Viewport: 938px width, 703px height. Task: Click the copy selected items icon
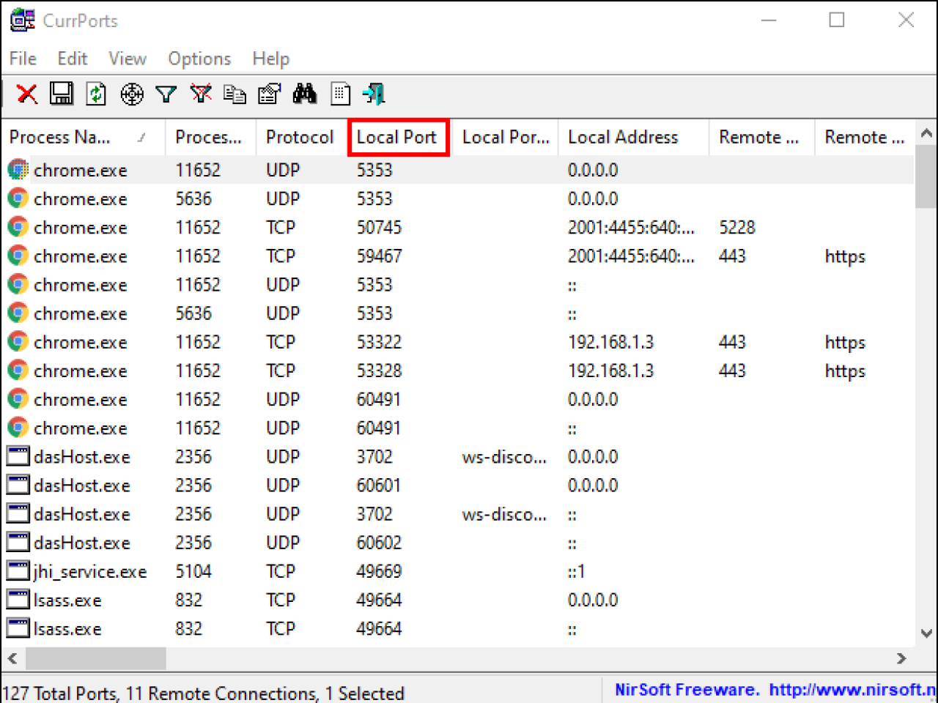pyautogui.click(x=234, y=94)
